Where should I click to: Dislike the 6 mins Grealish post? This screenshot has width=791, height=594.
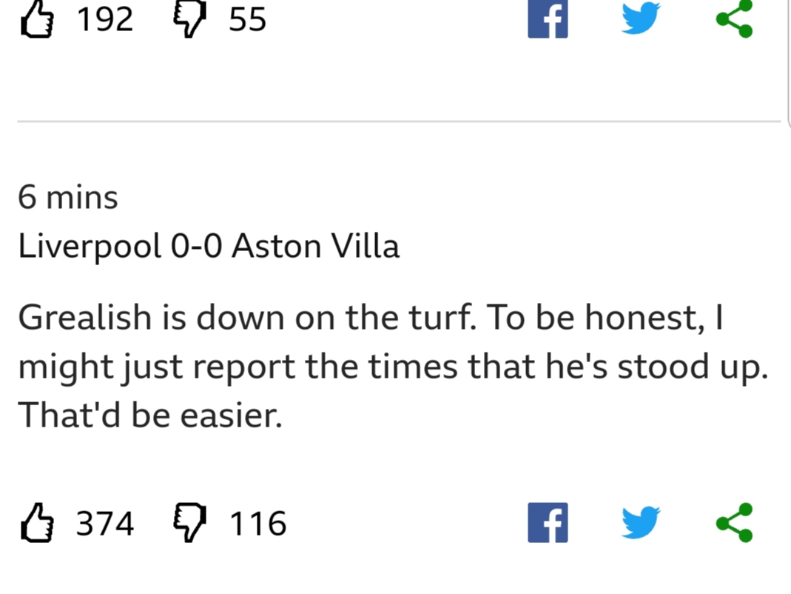(x=189, y=523)
